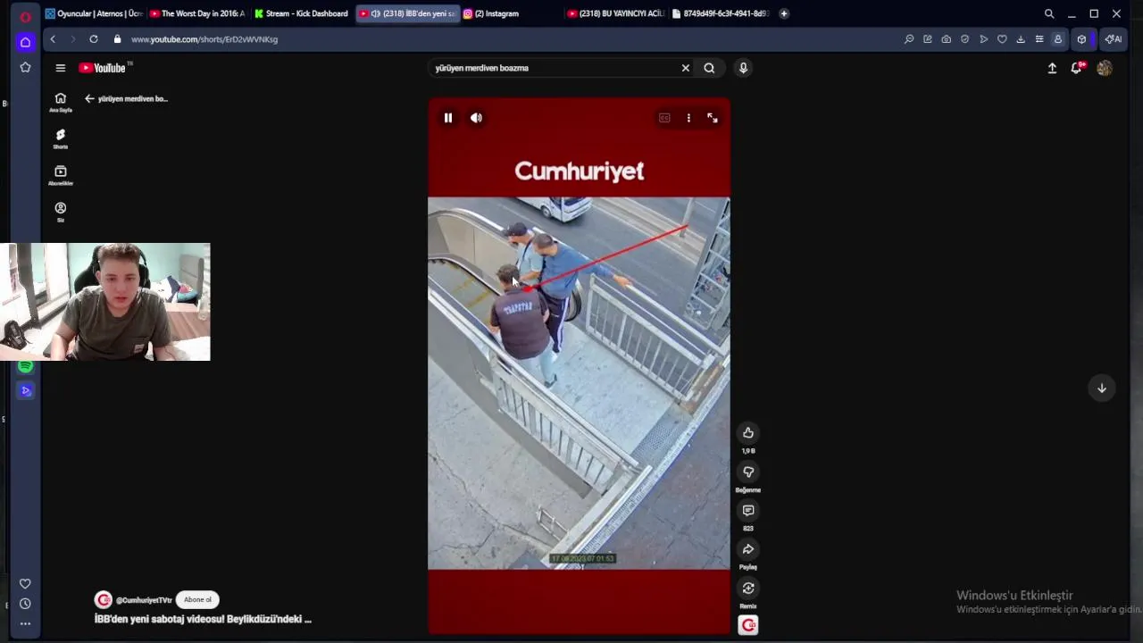Open the Opera menu logo
Image resolution: width=1143 pixels, height=643 pixels.
pyautogui.click(x=25, y=16)
